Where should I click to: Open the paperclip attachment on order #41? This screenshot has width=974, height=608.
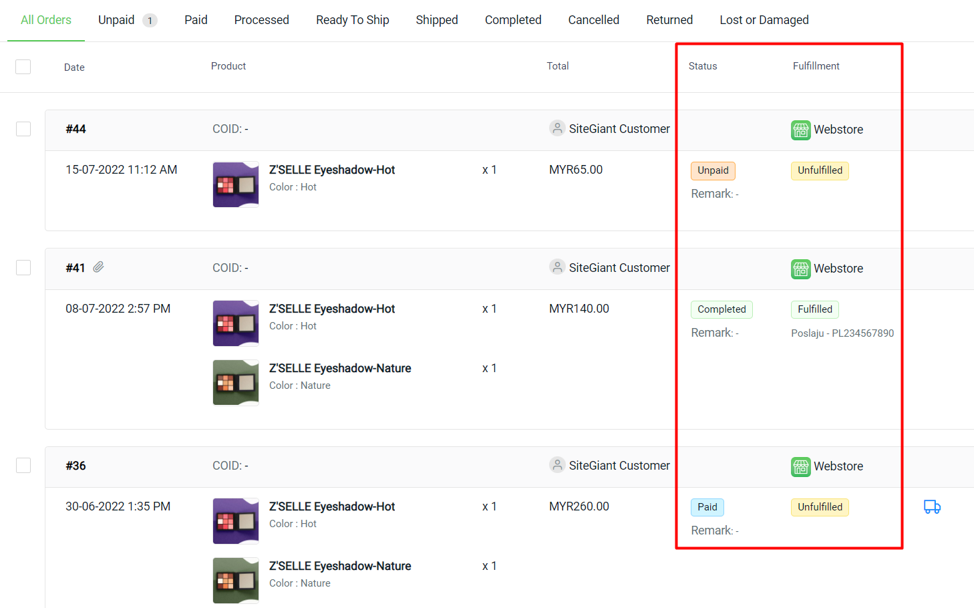[x=98, y=267]
